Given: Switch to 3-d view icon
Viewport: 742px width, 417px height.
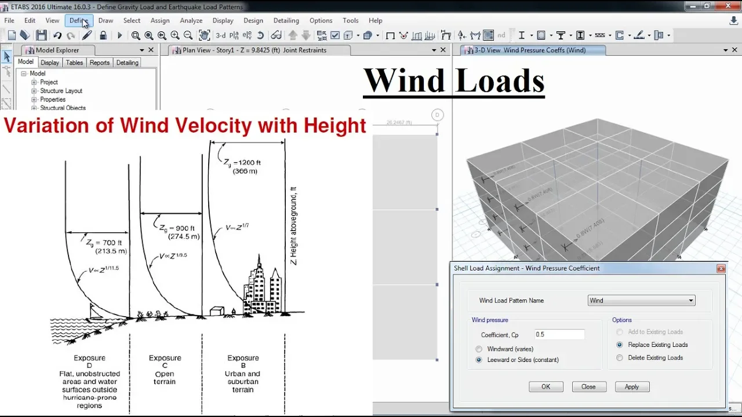Looking at the screenshot, I should (x=221, y=35).
